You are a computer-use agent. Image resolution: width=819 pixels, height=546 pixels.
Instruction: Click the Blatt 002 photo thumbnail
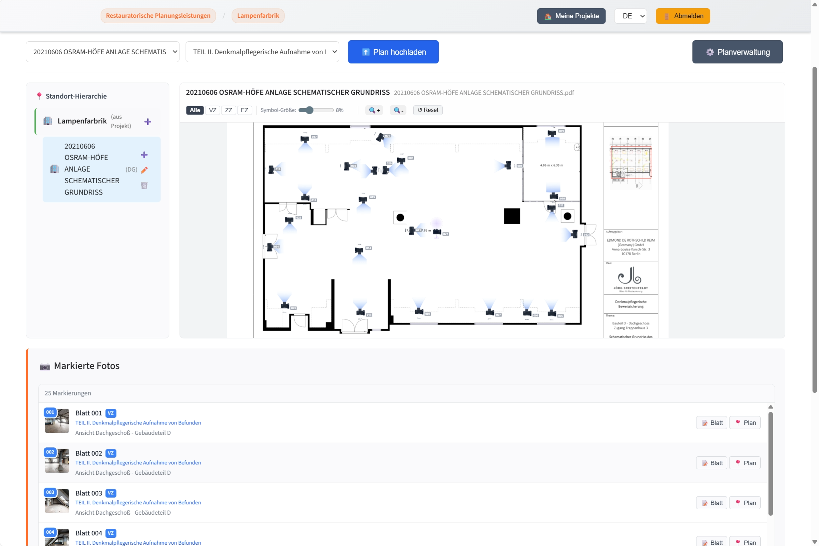(x=57, y=461)
